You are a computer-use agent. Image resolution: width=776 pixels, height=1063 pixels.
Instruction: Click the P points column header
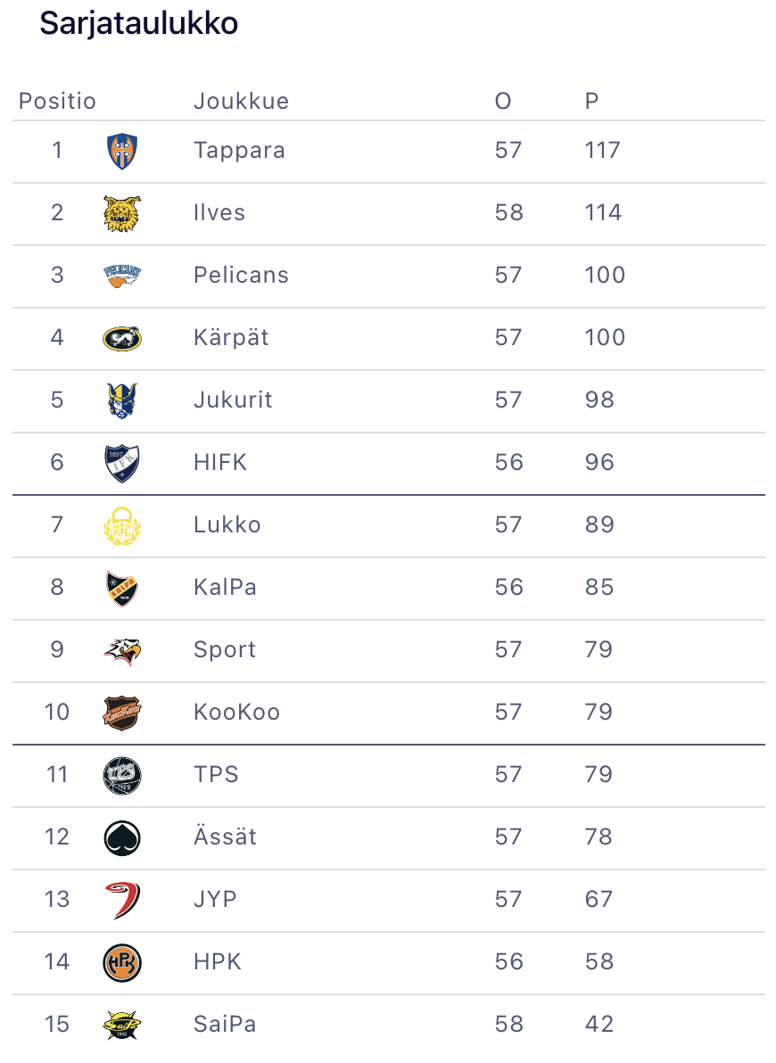(x=591, y=102)
